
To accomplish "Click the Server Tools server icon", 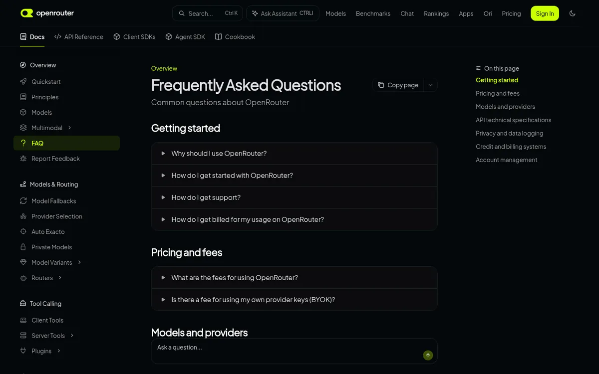I will tap(23, 335).
